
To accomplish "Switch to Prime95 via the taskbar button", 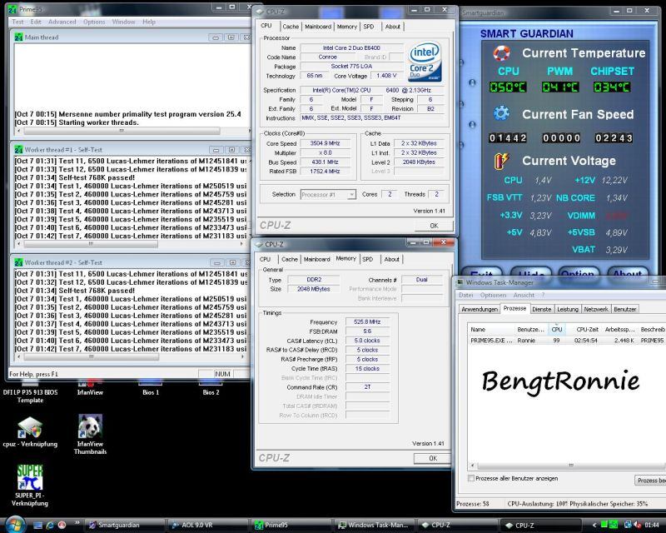I will [290, 526].
